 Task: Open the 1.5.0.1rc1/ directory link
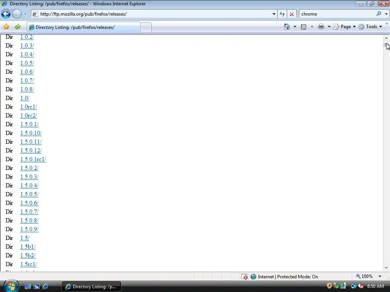(x=33, y=159)
